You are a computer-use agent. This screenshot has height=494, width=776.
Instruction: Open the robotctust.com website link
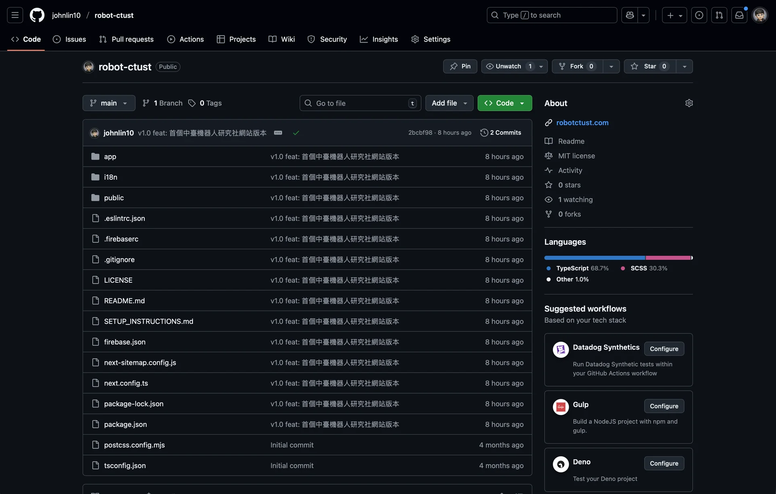(x=582, y=123)
